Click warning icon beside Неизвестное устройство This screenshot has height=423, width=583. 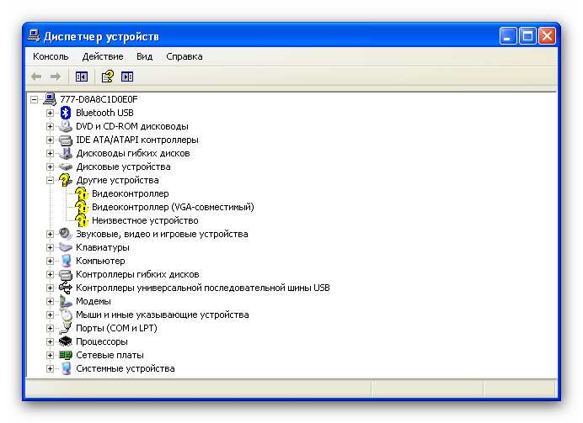coord(82,220)
